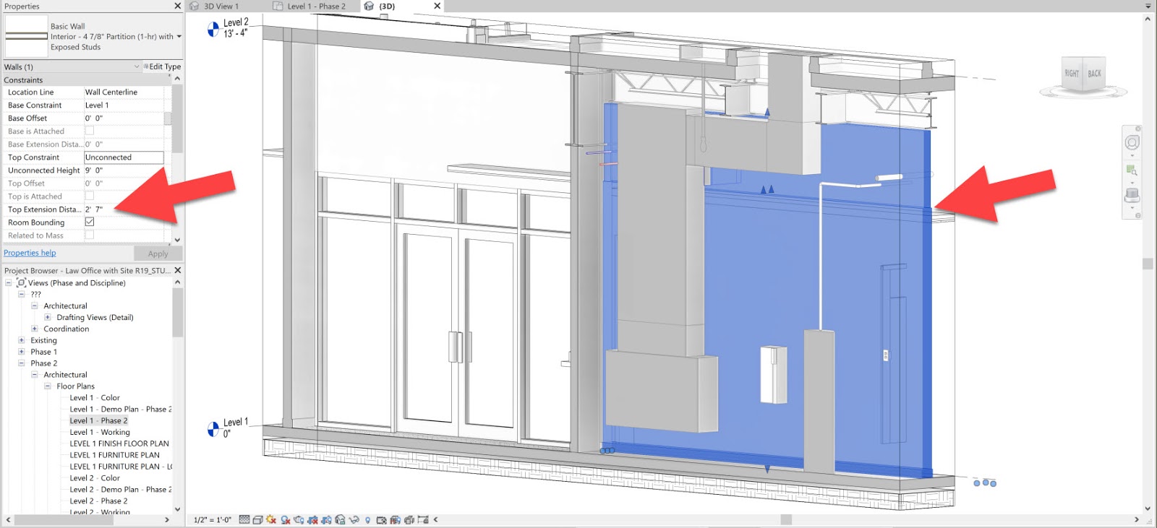Select LEVEL 1 FINISH FLOOR PLAN in browser
Image resolution: width=1157 pixels, height=528 pixels.
click(x=119, y=443)
